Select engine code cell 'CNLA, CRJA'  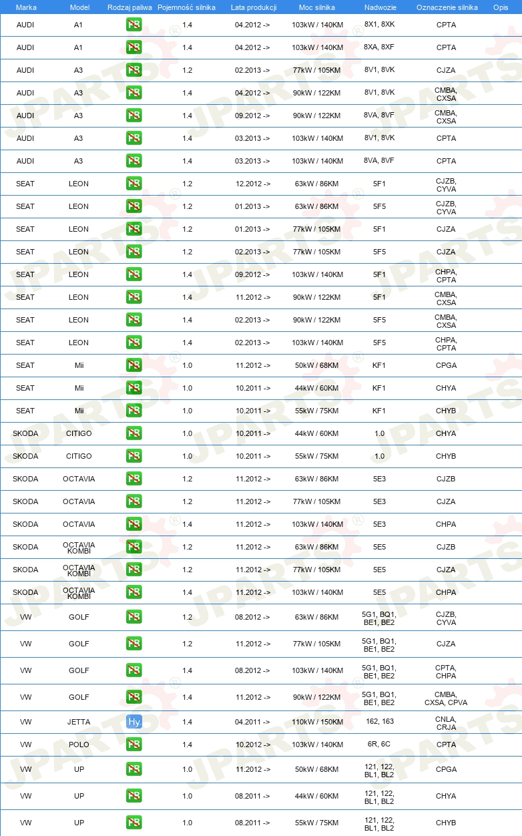446,722
